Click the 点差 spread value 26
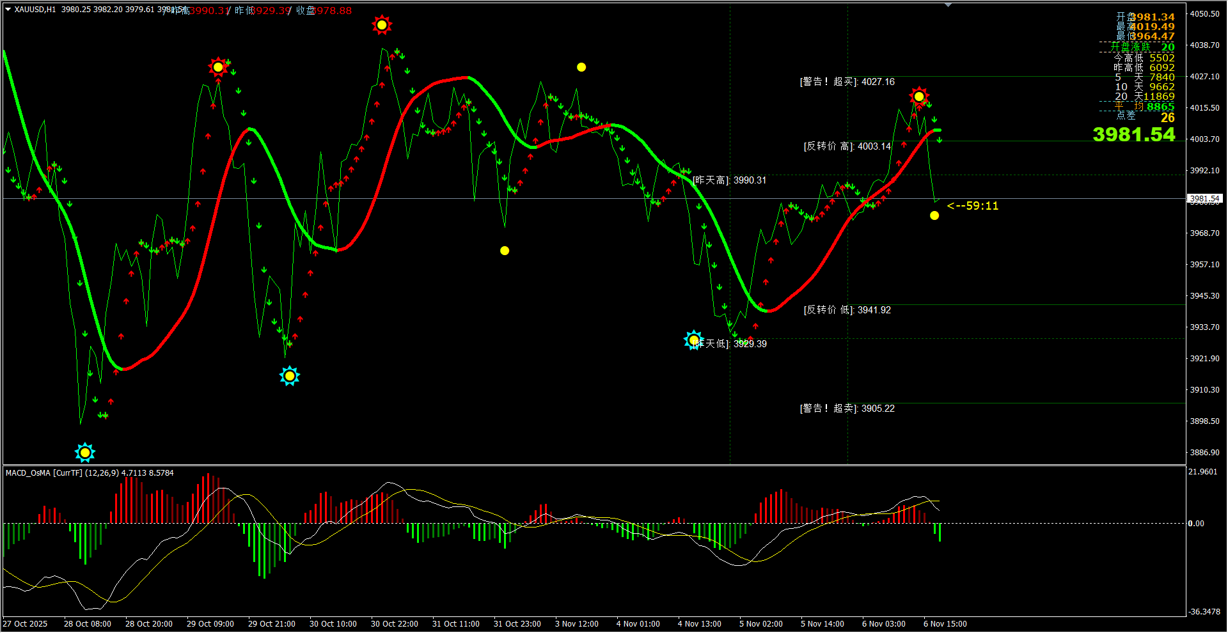This screenshot has width=1228, height=633. (x=1168, y=118)
